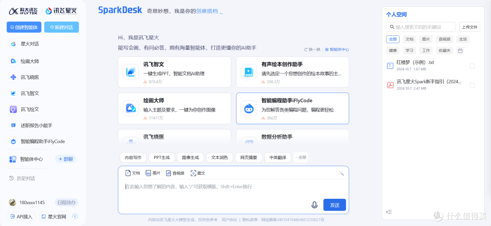Open 星火对话 from the sidebar

tap(25, 44)
